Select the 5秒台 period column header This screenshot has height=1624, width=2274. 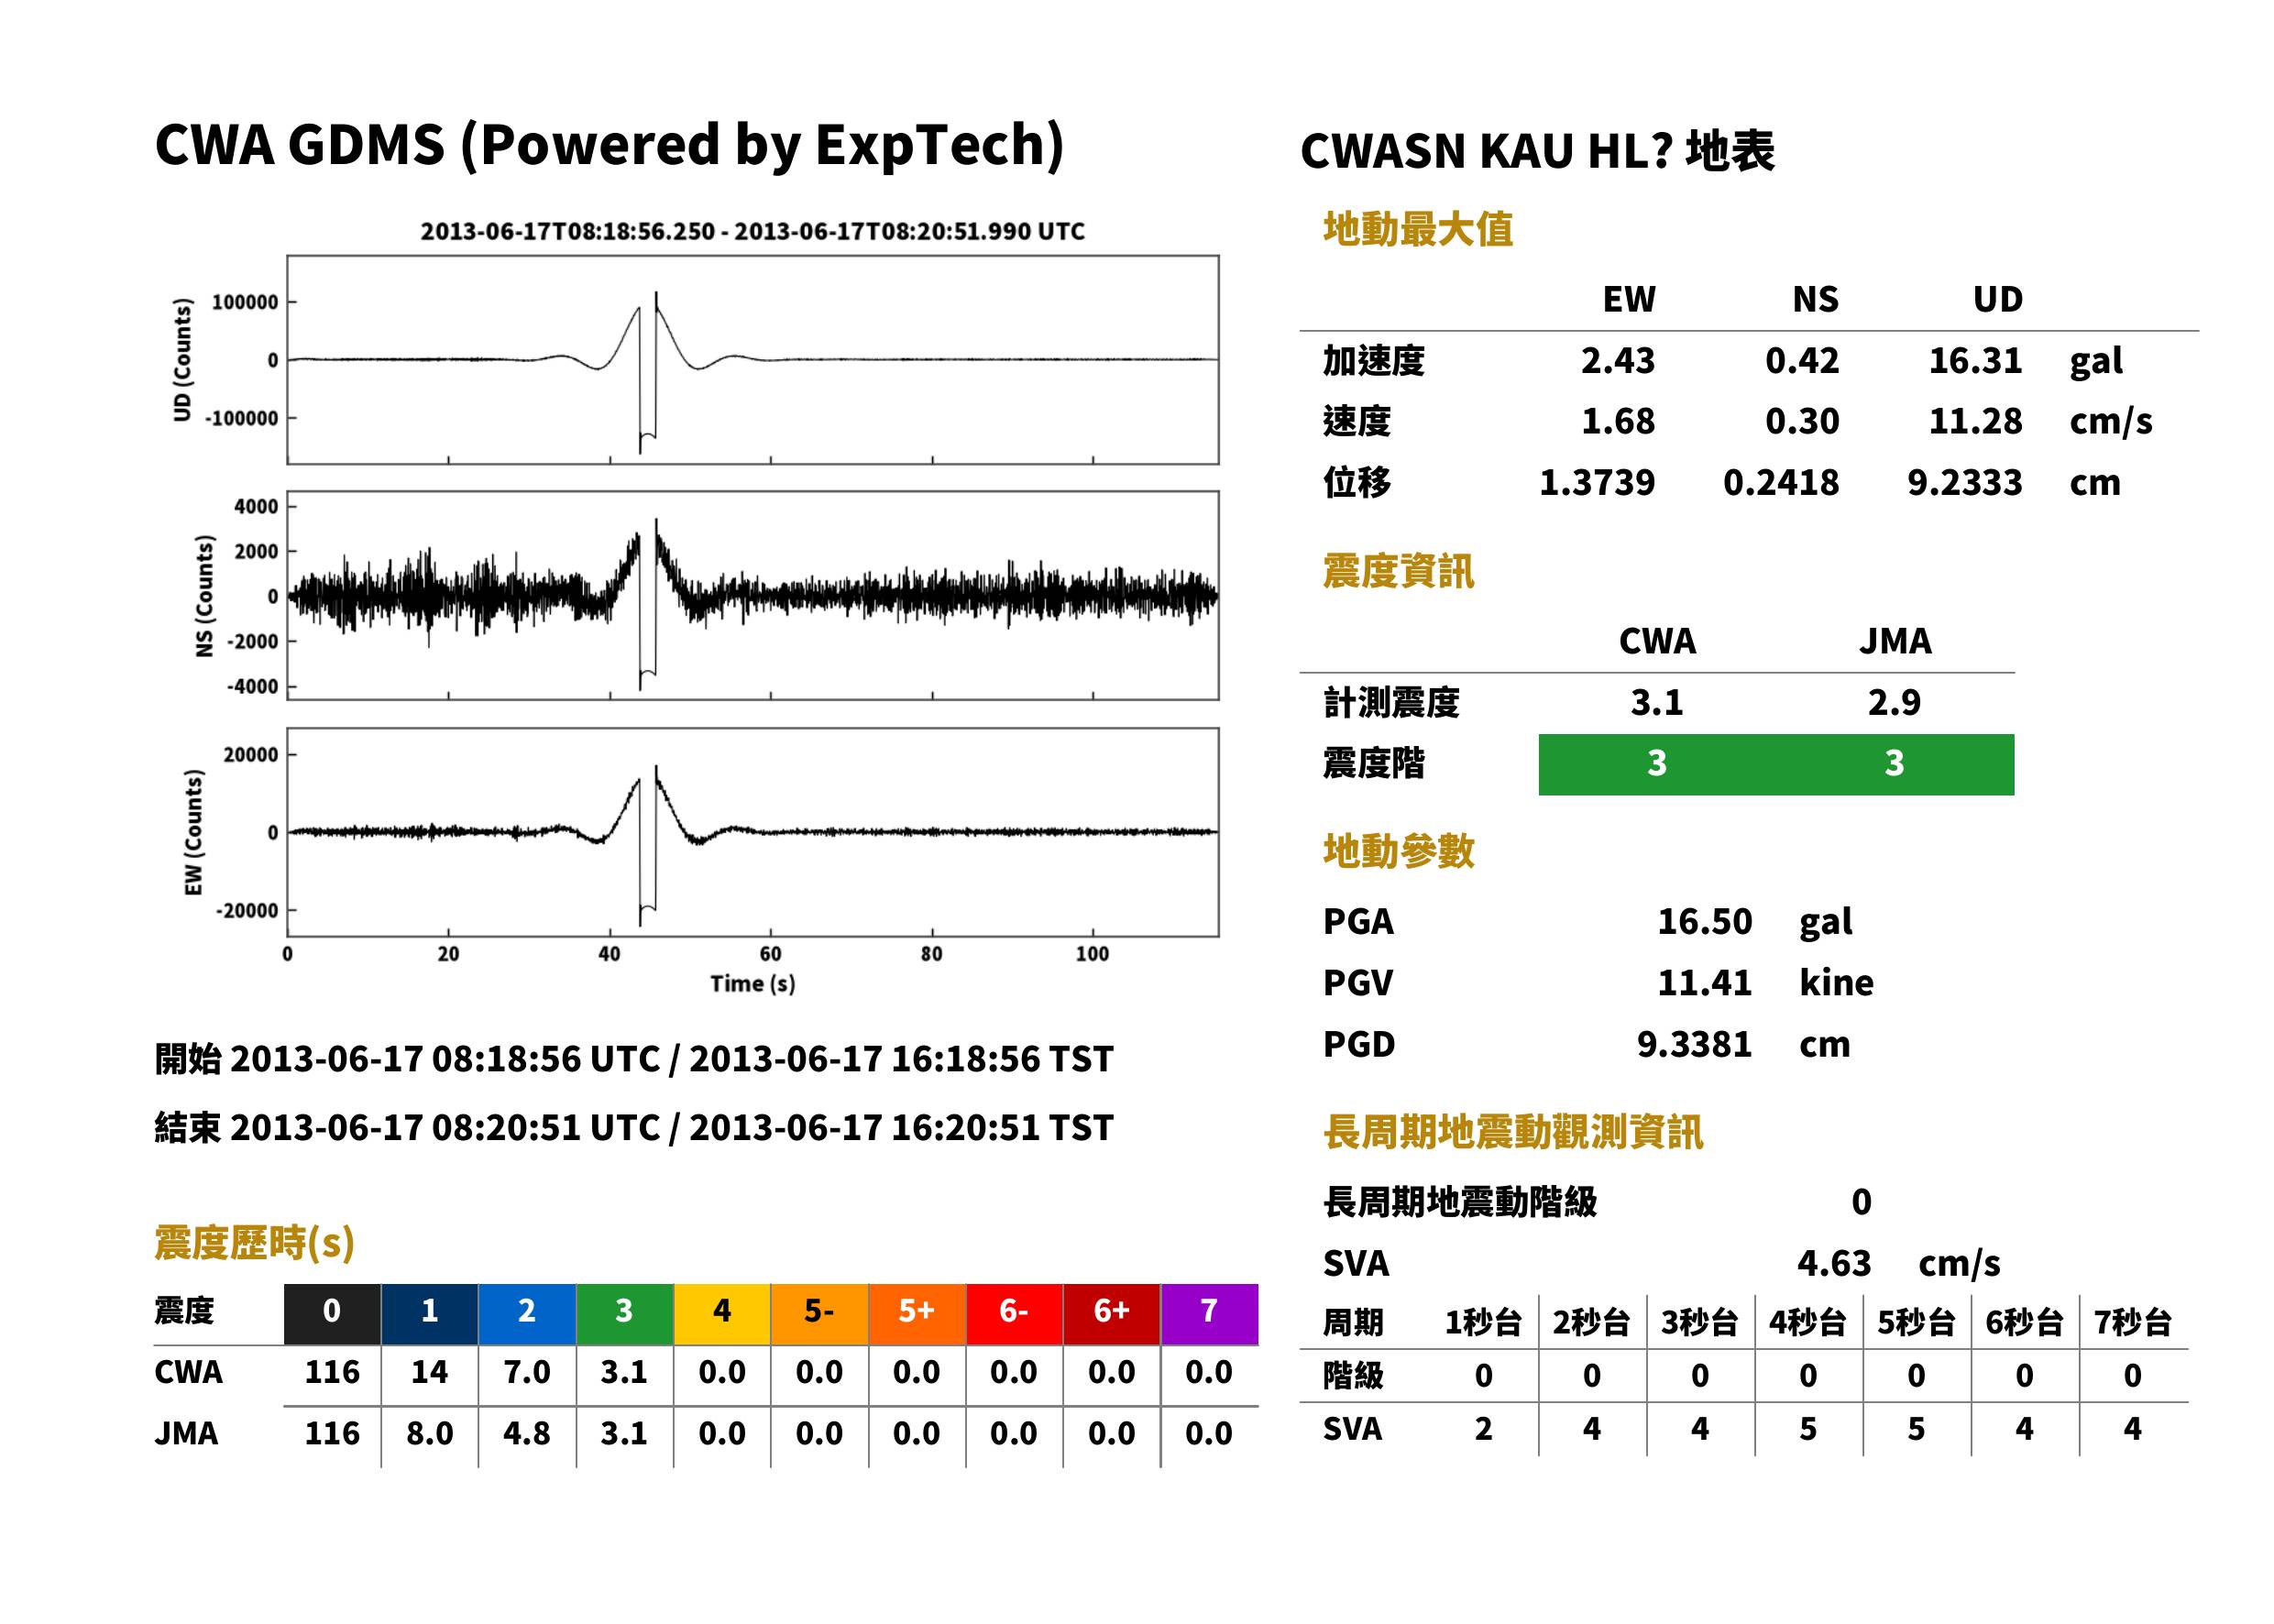[x=1916, y=1323]
